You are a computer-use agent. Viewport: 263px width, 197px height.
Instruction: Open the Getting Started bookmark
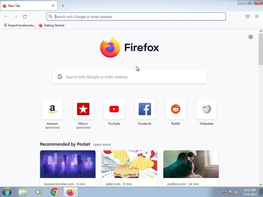(x=51, y=25)
